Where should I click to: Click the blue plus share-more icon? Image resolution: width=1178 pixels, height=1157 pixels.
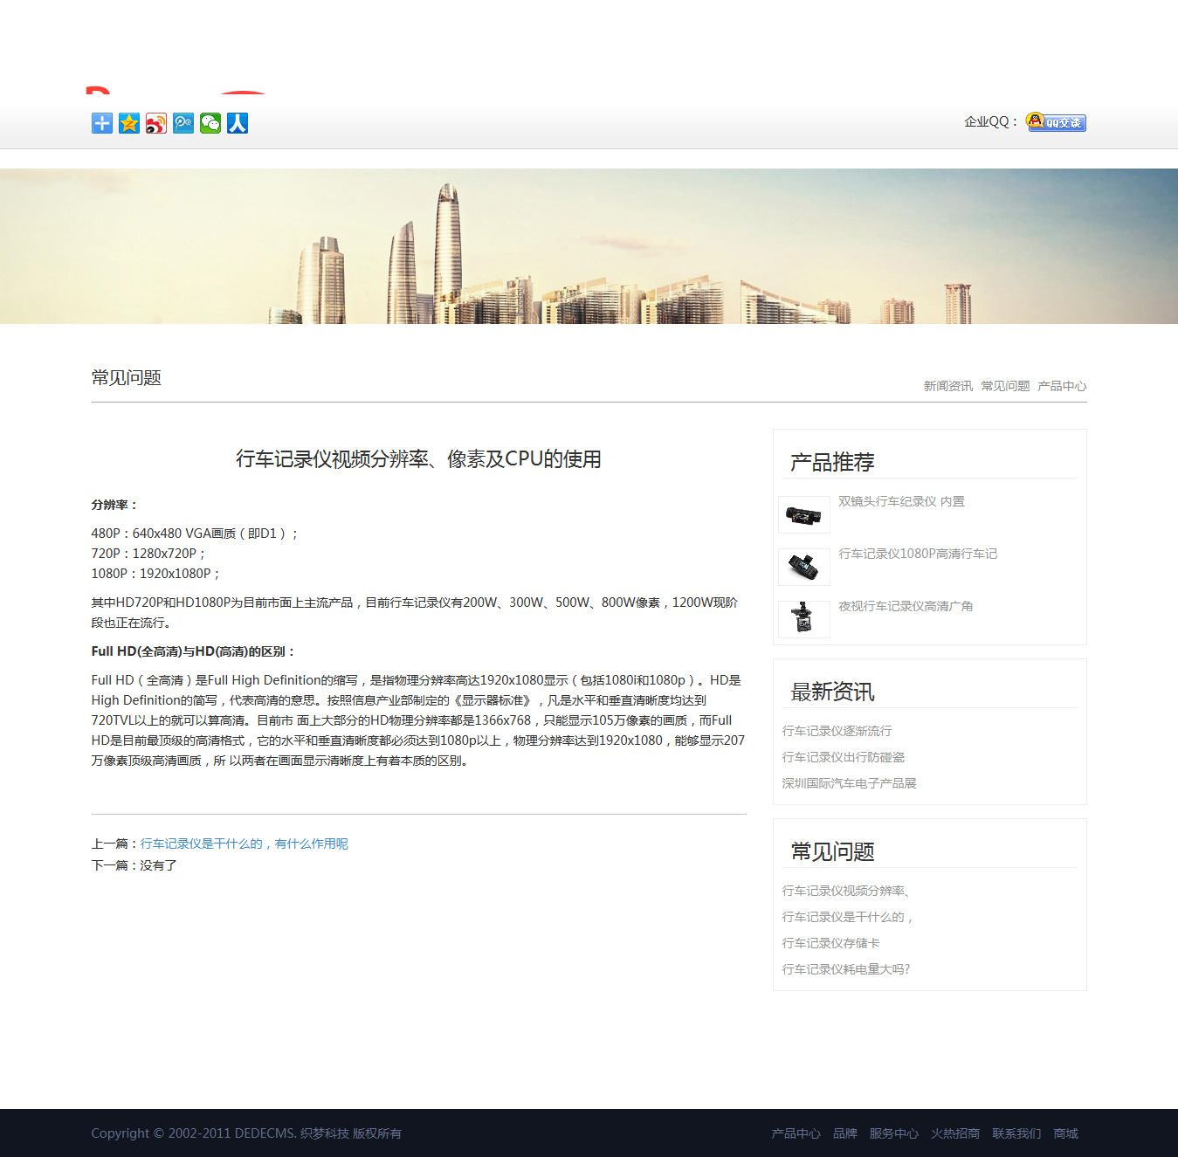pyautogui.click(x=102, y=123)
